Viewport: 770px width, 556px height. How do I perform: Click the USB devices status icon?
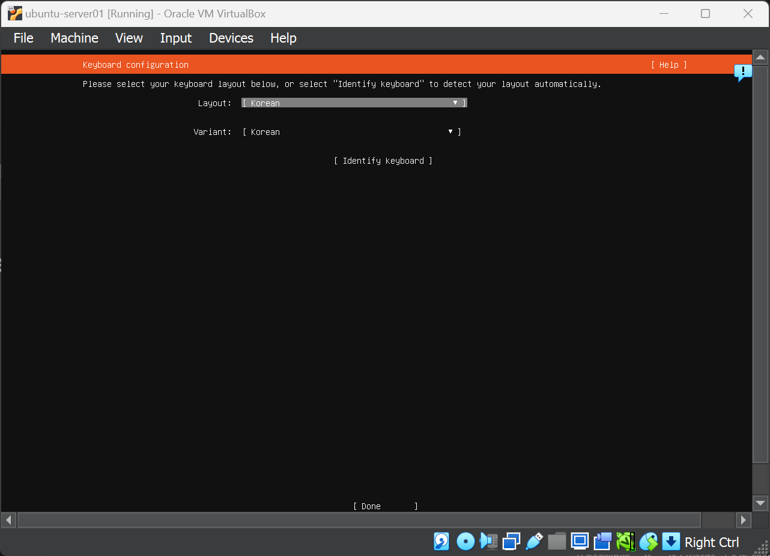pos(534,542)
